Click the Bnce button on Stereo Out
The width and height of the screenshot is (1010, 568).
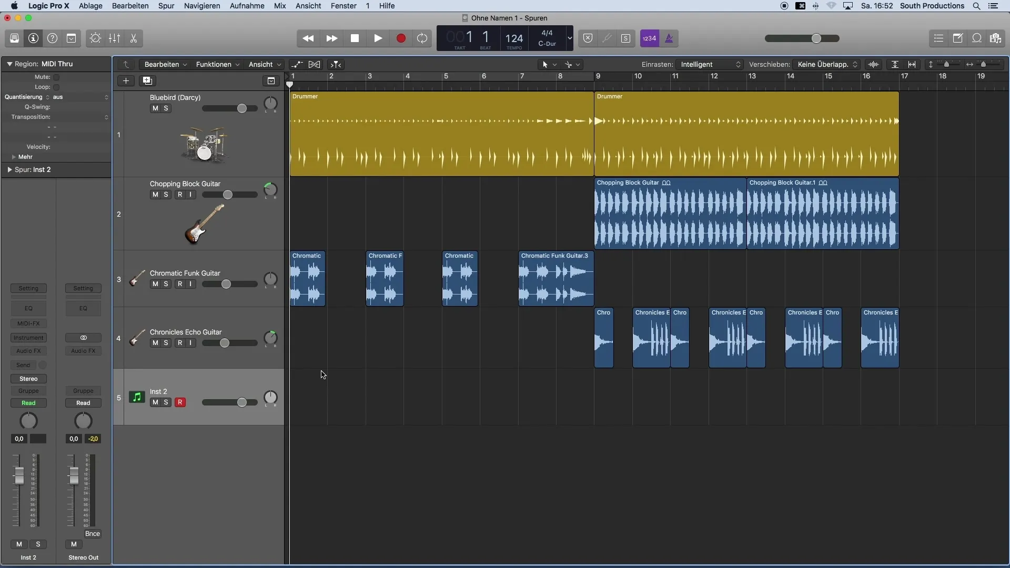tap(93, 533)
